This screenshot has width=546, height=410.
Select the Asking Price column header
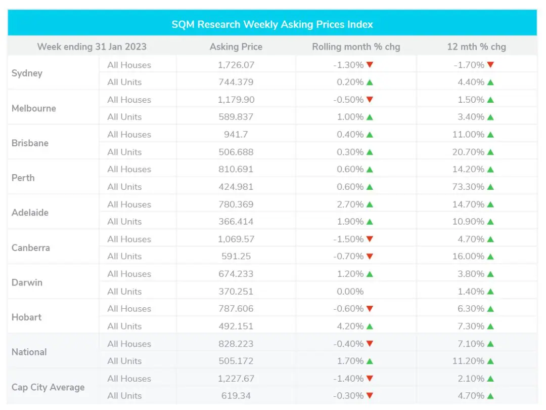coord(236,47)
